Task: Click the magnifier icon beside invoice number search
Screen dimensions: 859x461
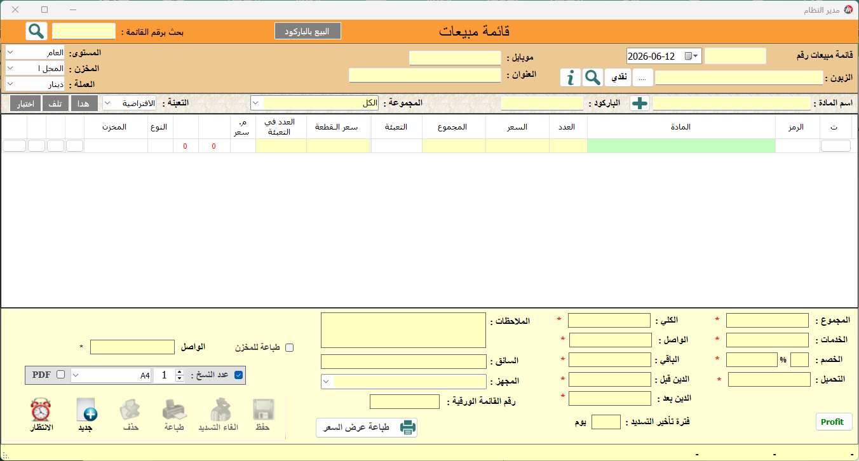Action: point(36,30)
